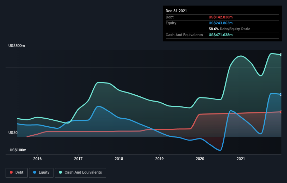This screenshot has height=183, width=287.
Task: Click the US$0 y-axis label
Action: [x=13, y=133]
